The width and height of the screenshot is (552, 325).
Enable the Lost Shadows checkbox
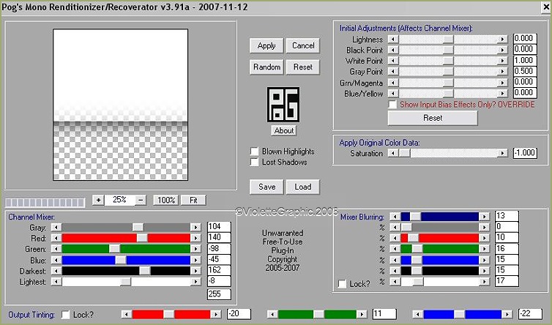tap(253, 162)
